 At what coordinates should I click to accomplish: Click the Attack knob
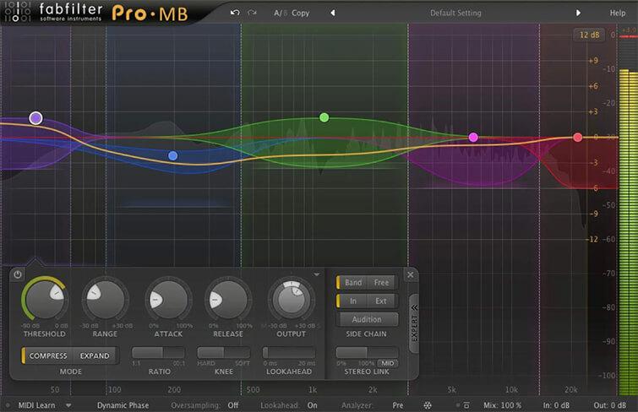(x=168, y=300)
